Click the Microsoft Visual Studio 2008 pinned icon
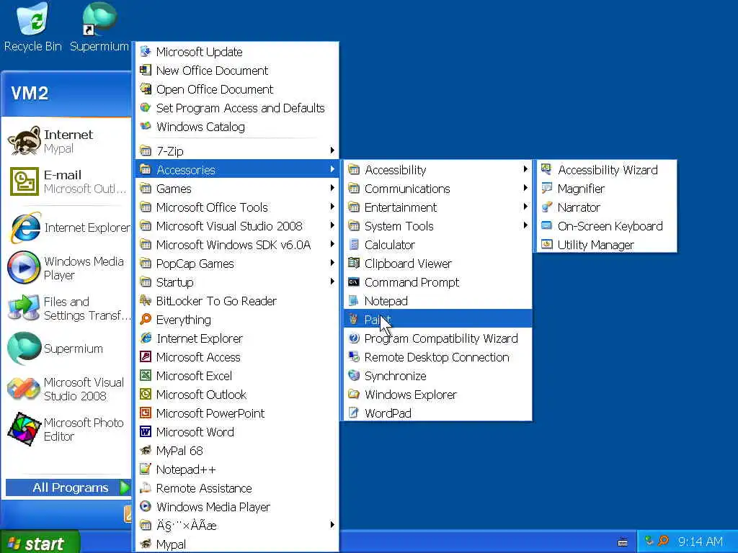Screen dimensions: 738x553 point(24,389)
